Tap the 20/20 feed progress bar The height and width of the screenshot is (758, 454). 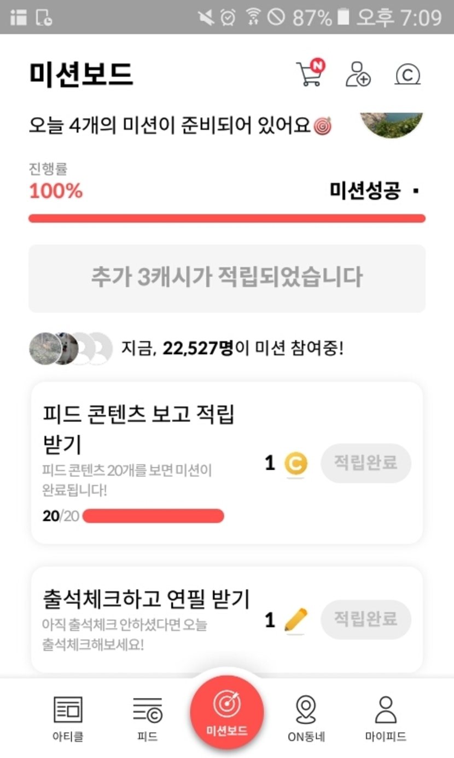(153, 516)
